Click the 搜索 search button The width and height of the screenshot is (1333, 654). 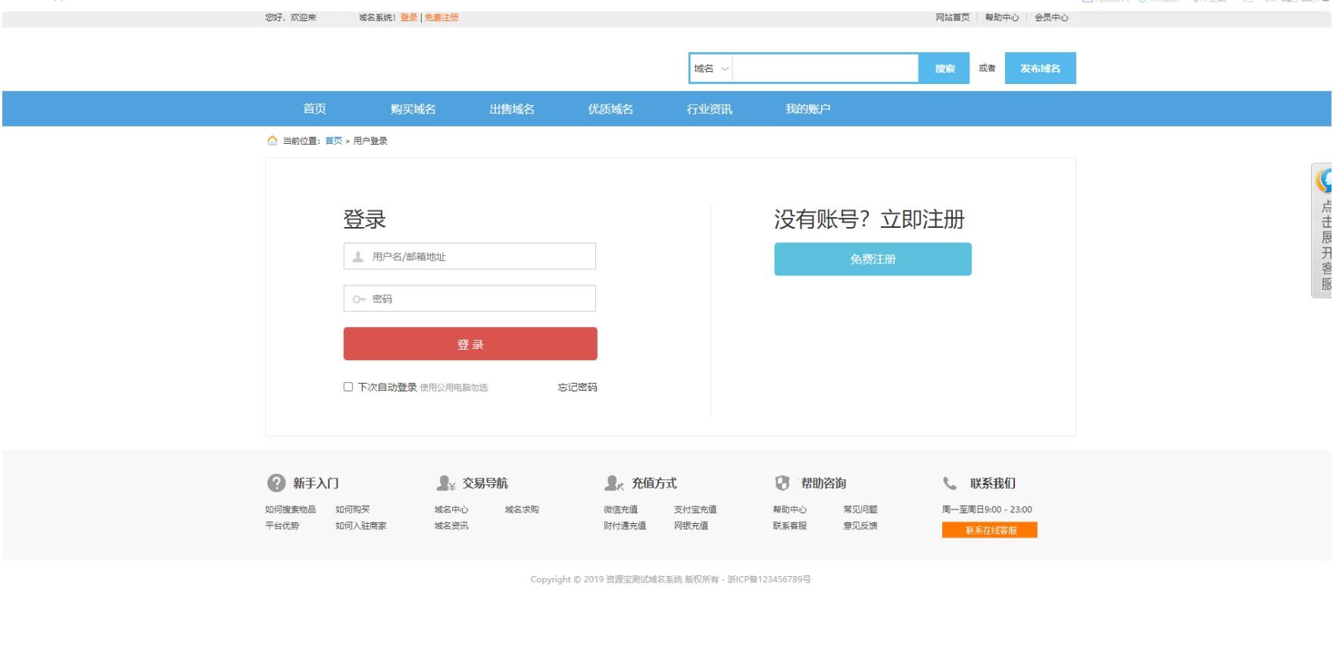tap(944, 68)
